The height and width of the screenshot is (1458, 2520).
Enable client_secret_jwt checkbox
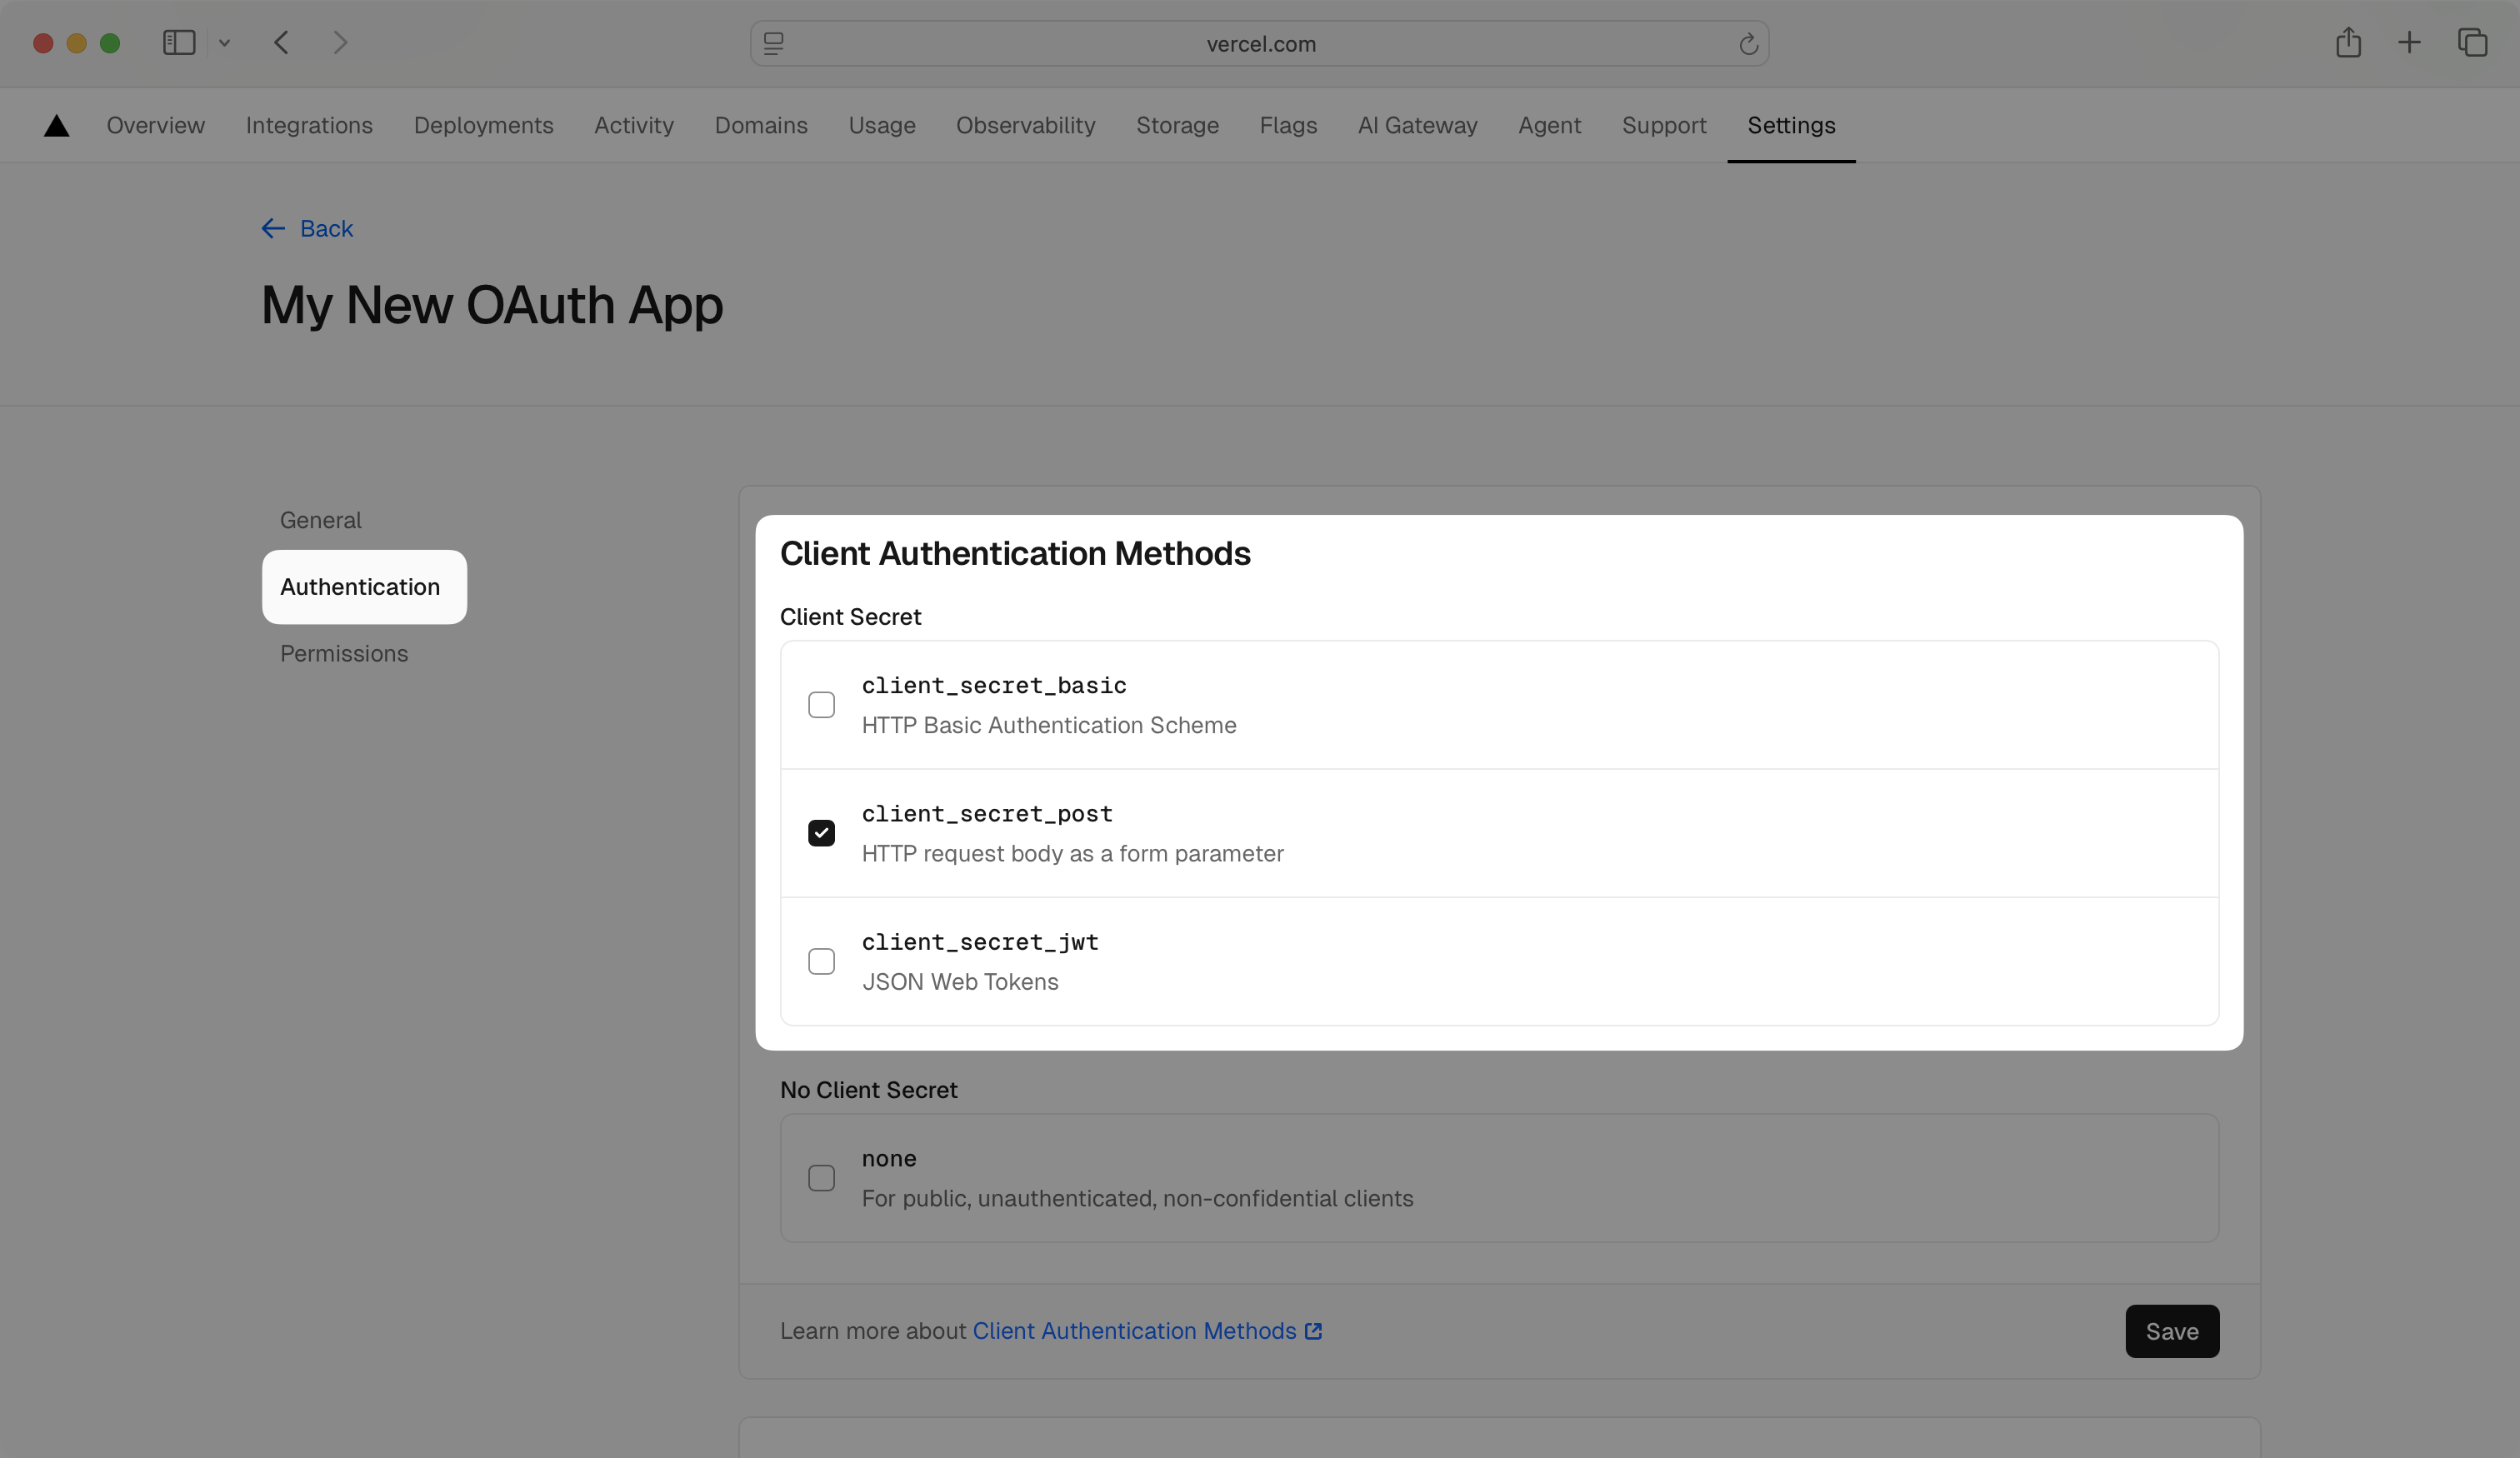[821, 961]
